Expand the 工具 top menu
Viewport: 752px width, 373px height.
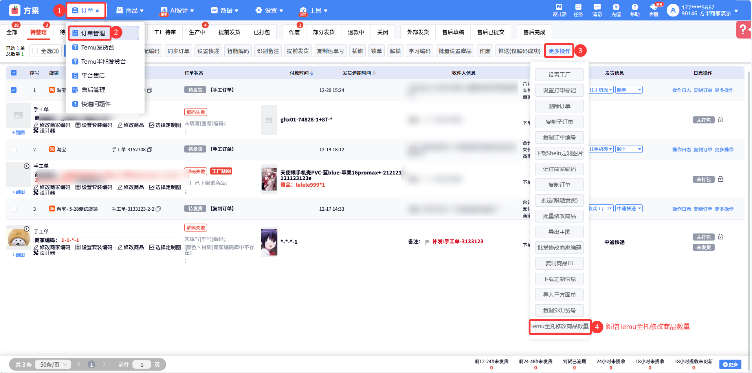click(x=314, y=11)
